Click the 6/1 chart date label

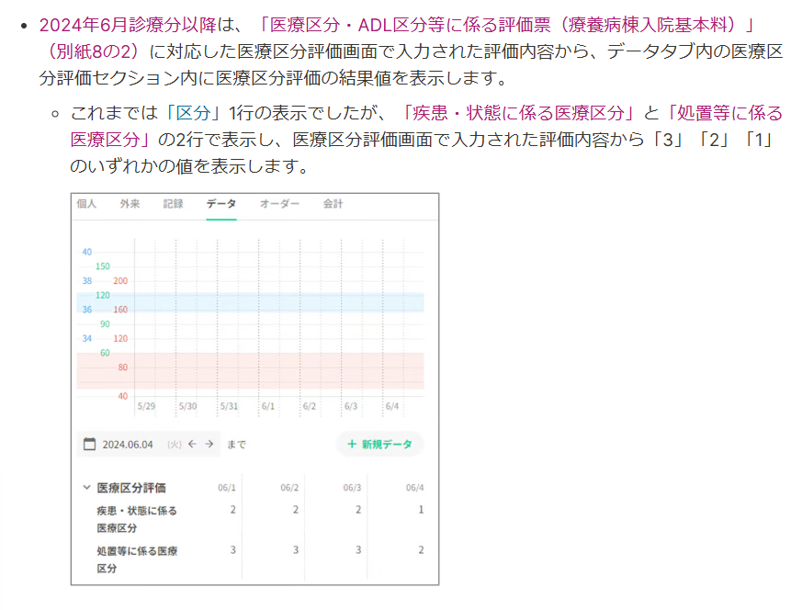268,406
